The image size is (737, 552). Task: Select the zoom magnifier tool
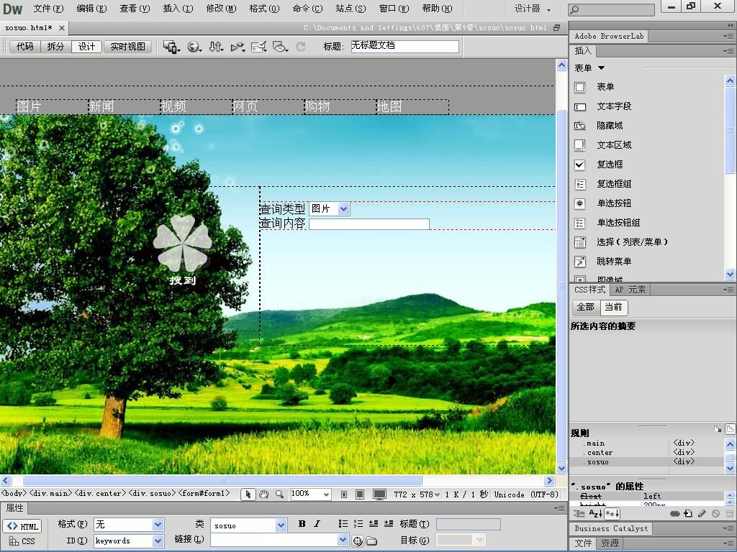tap(279, 494)
